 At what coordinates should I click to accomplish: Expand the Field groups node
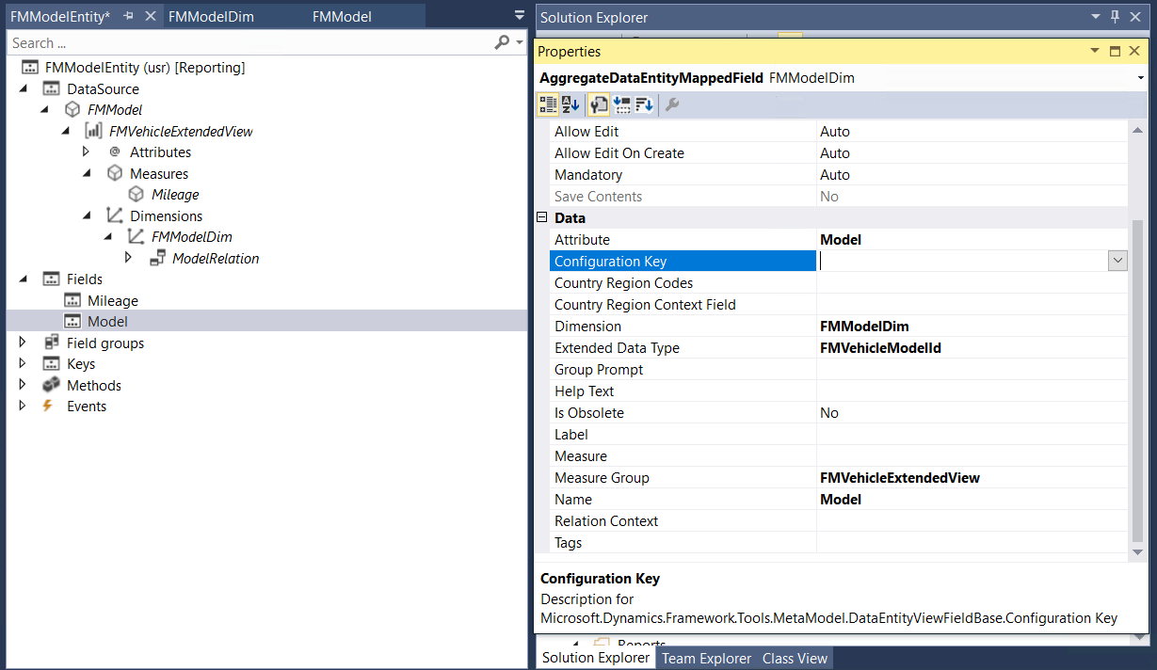coord(24,343)
